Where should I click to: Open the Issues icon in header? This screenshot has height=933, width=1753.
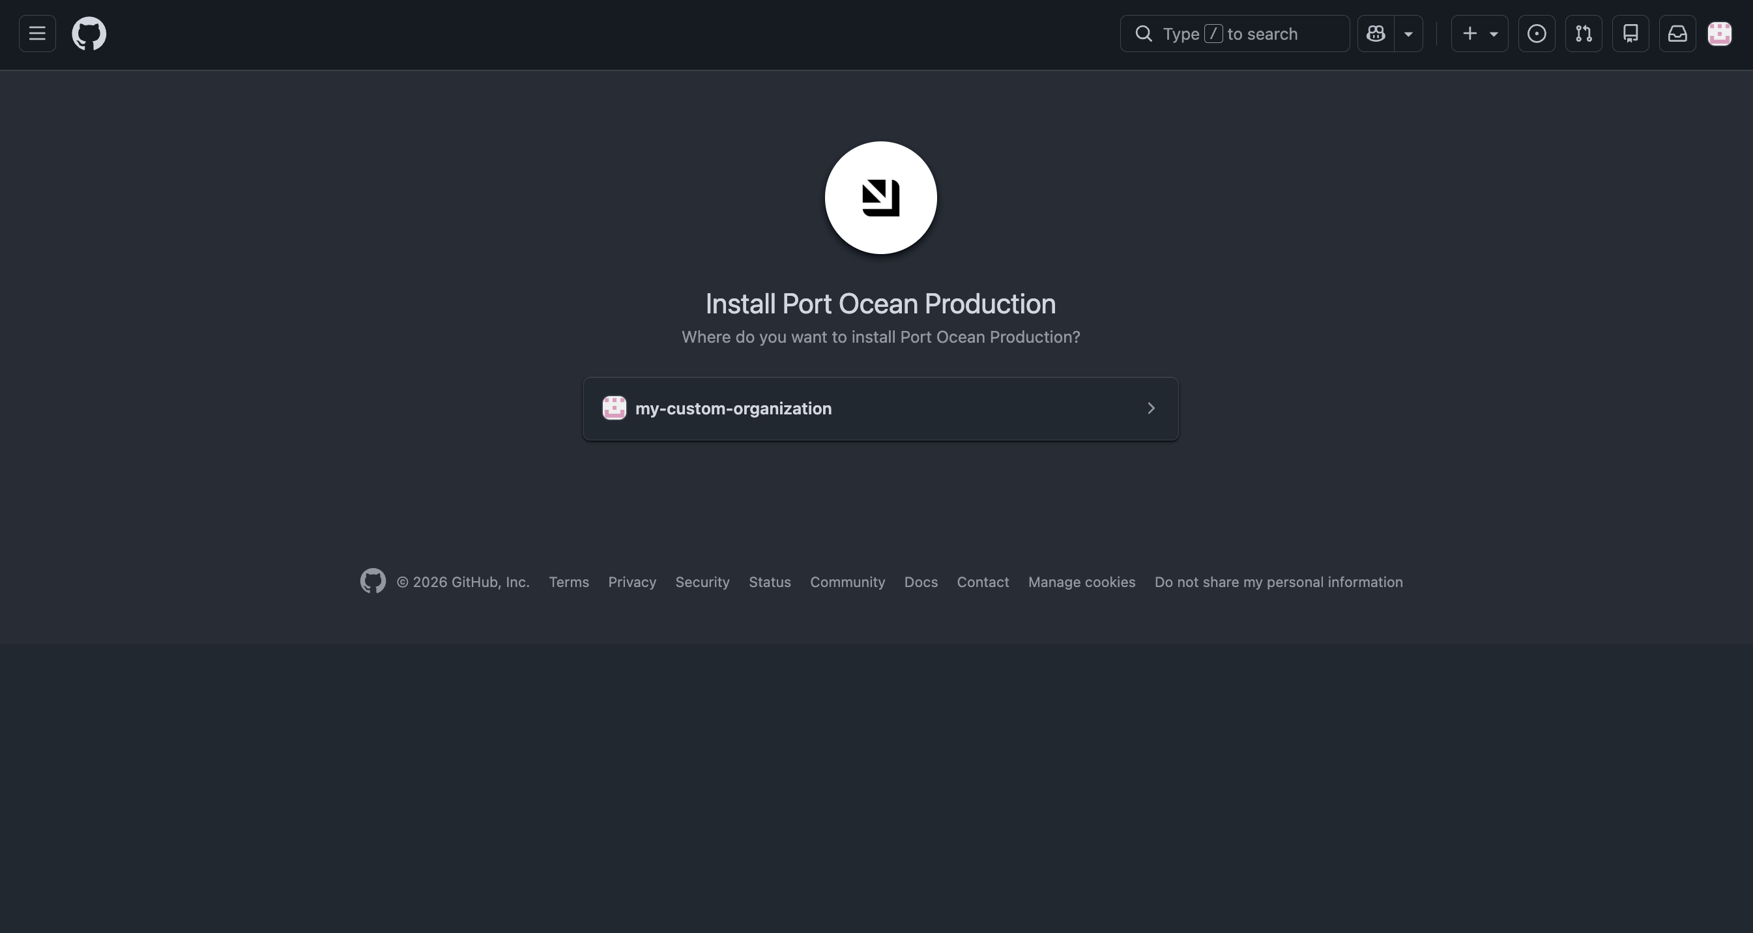[1537, 33]
